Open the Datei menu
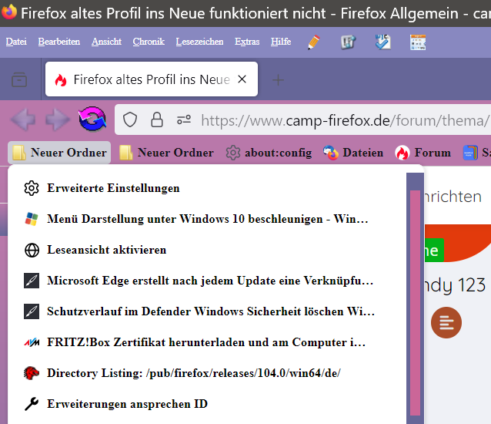 click(16, 42)
